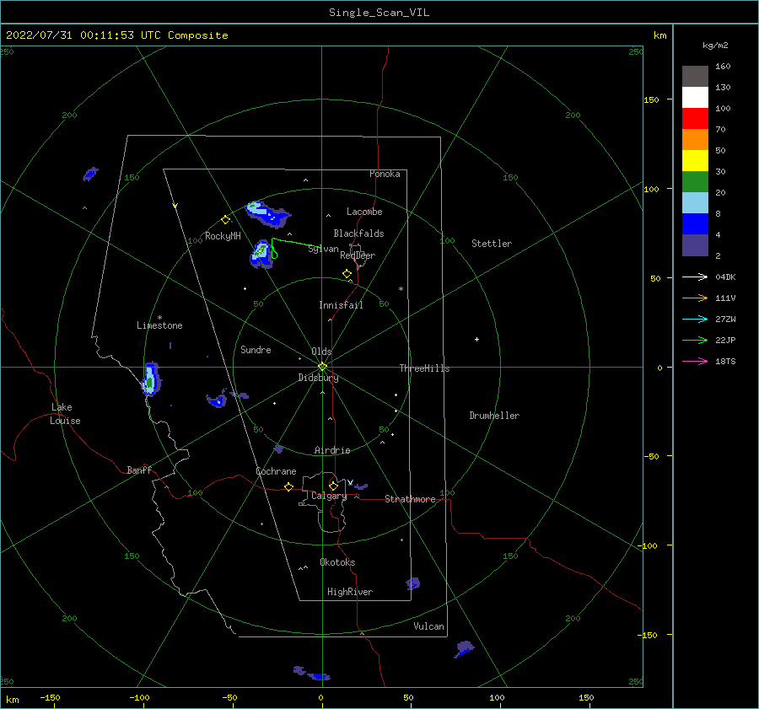Image resolution: width=759 pixels, height=709 pixels.
Task: Click the HighRiver town label
Action: click(350, 592)
